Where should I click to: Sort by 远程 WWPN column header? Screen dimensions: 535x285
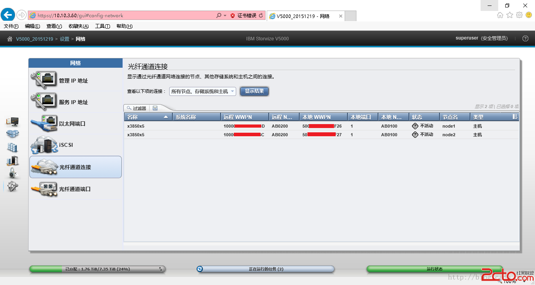click(245, 117)
